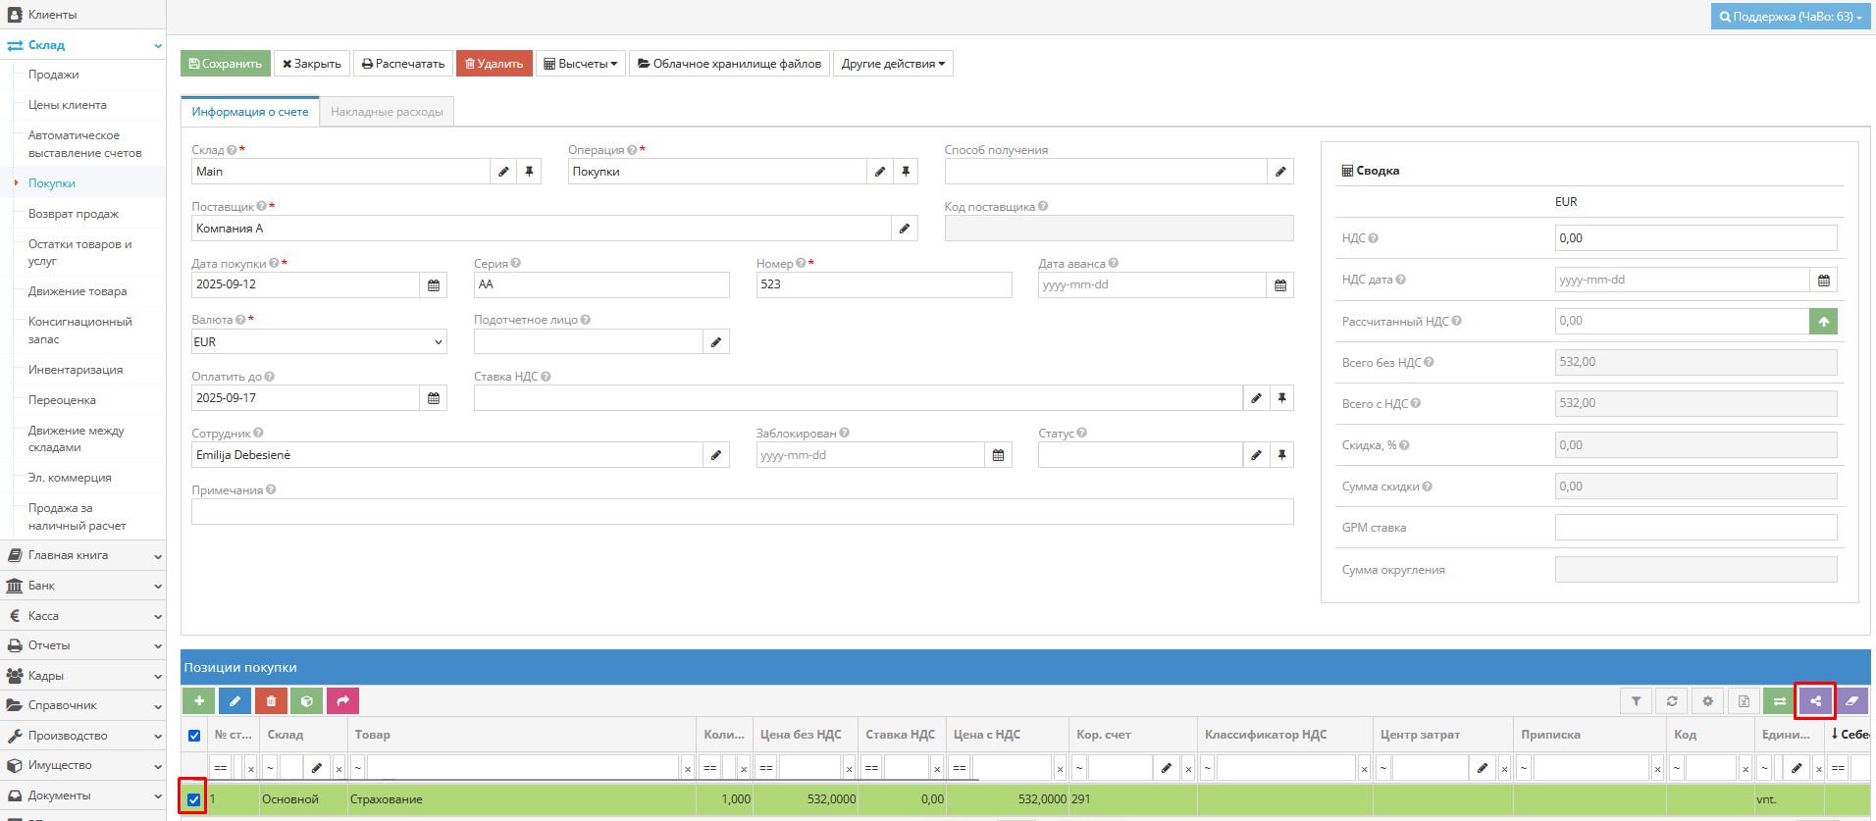Click green arrow button beside Рассчитанный НДС
The image size is (1876, 821).
[x=1823, y=321]
